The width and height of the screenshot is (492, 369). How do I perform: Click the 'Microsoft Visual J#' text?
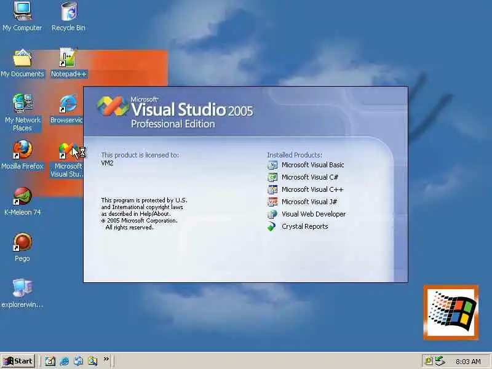coord(309,202)
